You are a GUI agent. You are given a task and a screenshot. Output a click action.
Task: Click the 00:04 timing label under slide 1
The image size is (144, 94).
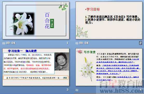click(11, 43)
